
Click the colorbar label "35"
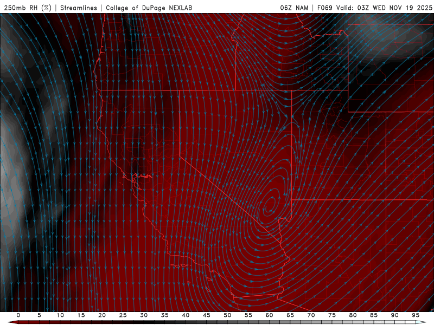coord(164,315)
